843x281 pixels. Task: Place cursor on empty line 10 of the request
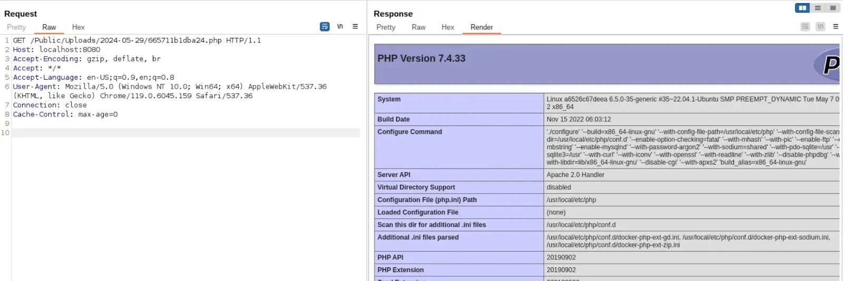point(184,133)
